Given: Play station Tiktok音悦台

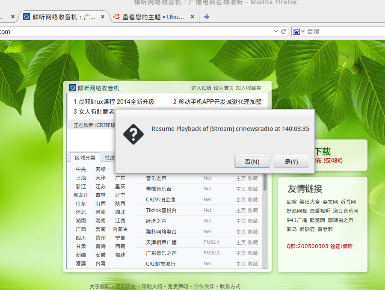Looking at the screenshot, I should tap(161, 210).
